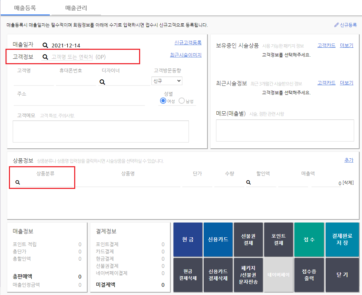The width and height of the screenshot is (362, 295).
Task: Click the 할인액 search magnifier icon
Action: [248, 182]
